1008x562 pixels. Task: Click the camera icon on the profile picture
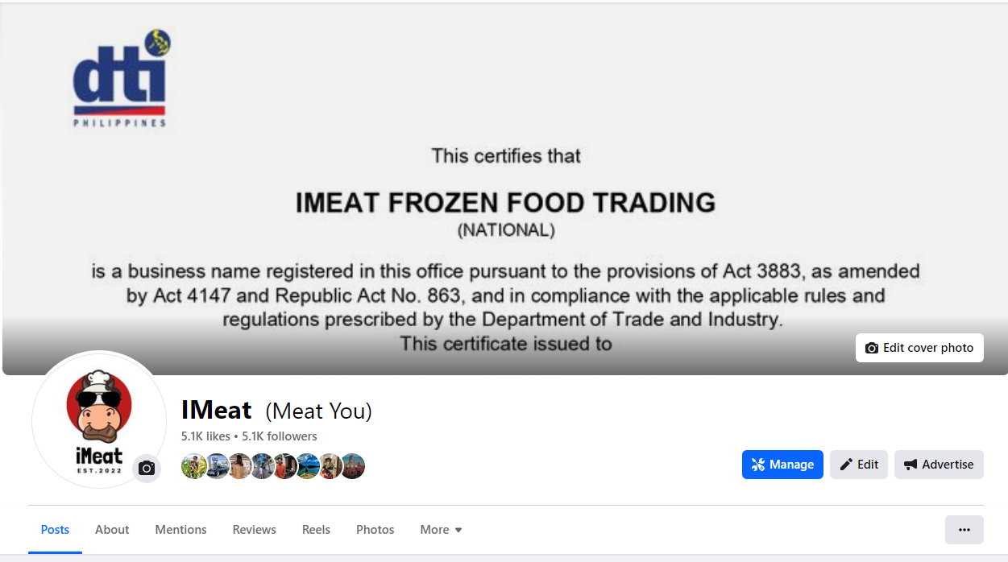(146, 468)
